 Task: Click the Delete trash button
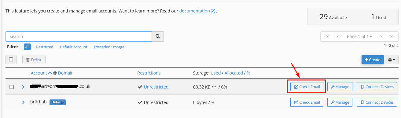34,60
